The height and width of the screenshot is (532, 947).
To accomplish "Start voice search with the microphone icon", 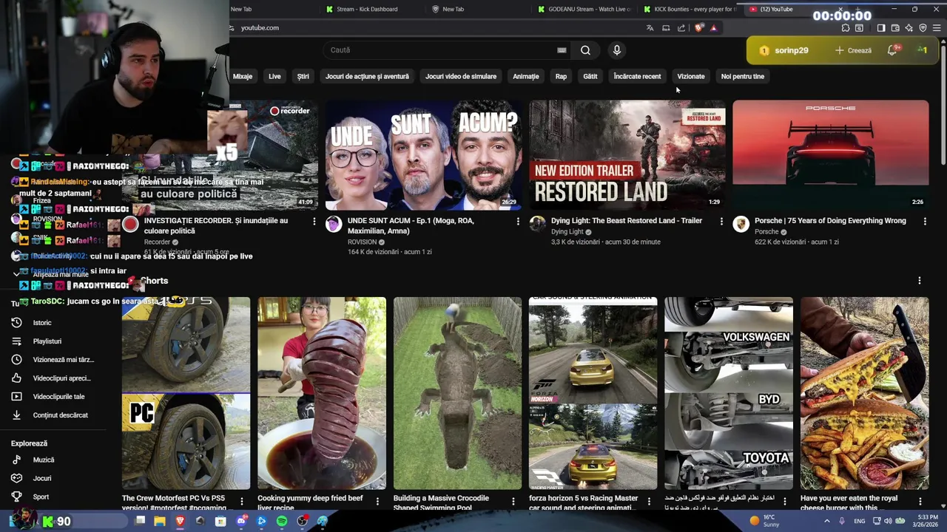I will (616, 50).
